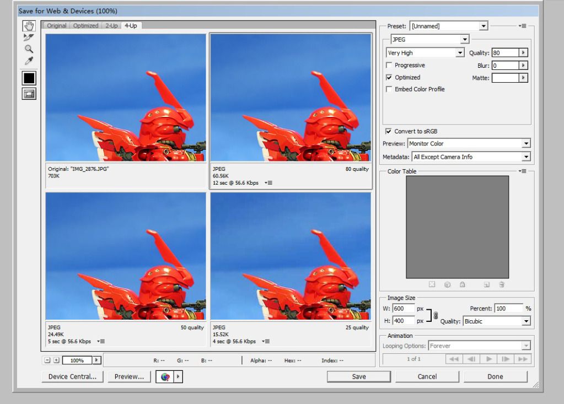This screenshot has width=564, height=404.
Task: Click the Percent field showing 100
Action: pyautogui.click(x=508, y=309)
